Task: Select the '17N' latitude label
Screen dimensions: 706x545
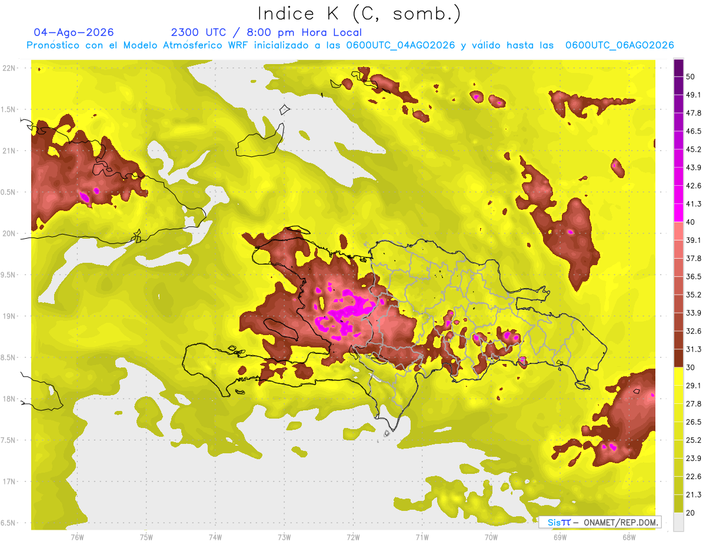Action: pos(9,482)
